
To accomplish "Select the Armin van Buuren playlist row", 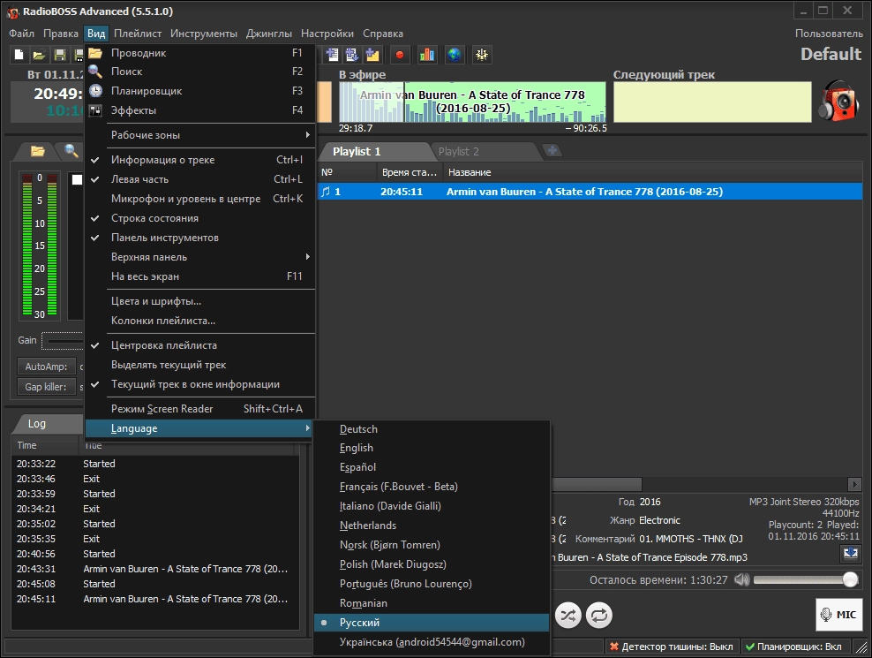I will coord(590,192).
